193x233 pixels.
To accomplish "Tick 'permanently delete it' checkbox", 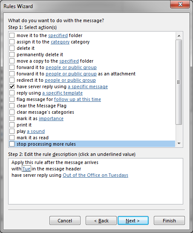I will coord(12,55).
